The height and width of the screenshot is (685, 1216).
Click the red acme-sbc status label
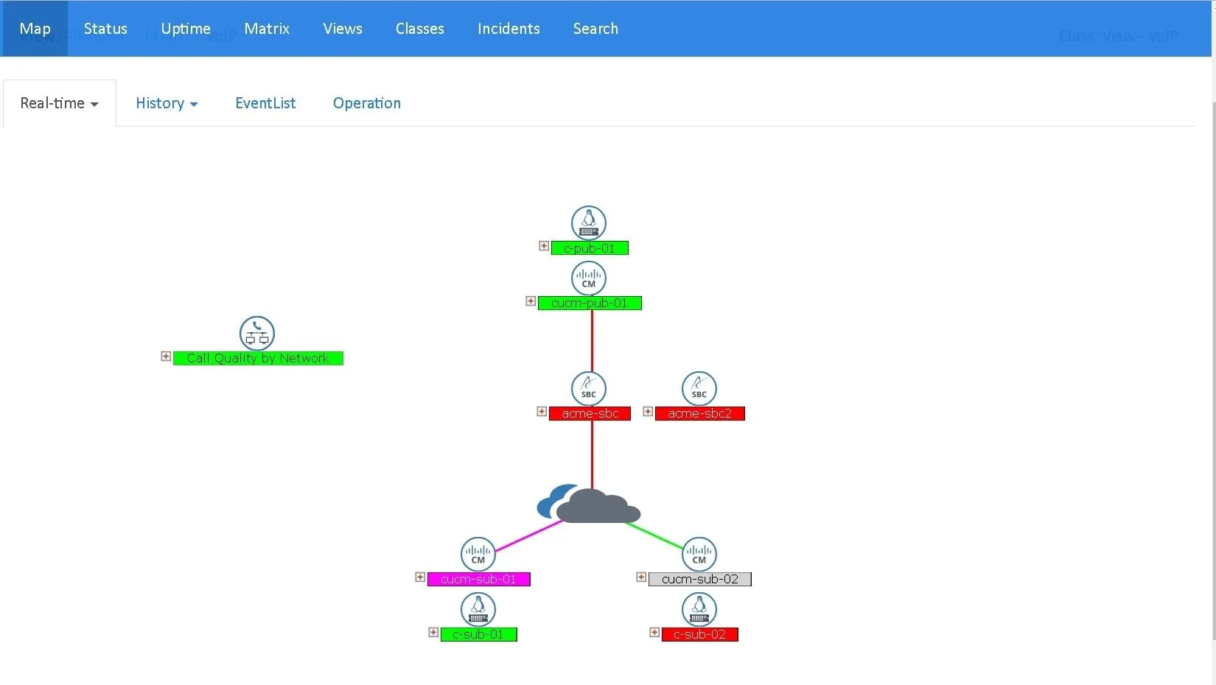click(x=590, y=413)
